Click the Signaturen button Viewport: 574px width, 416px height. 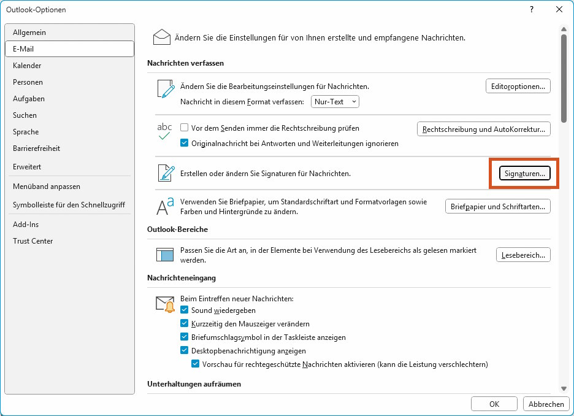[524, 174]
